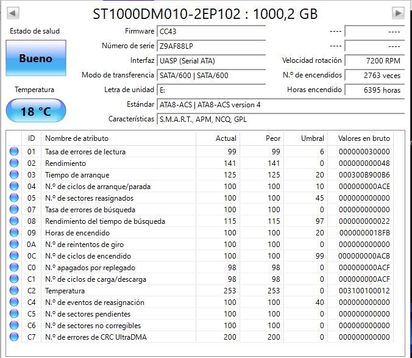Select status icon for attribute 04
This screenshot has width=412, height=358.
tap(14, 187)
